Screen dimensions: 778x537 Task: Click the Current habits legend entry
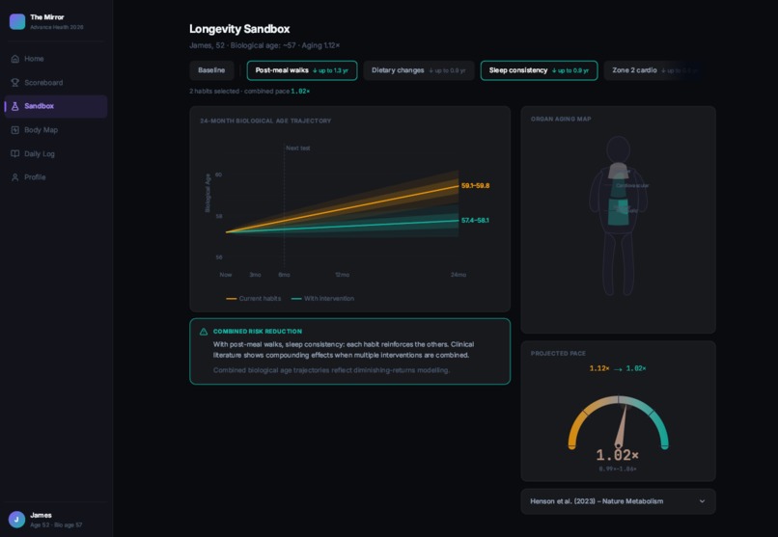pyautogui.click(x=254, y=299)
